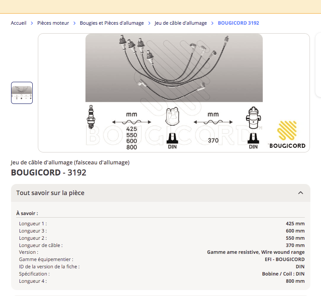Select the Gamme ame resistive value
321x296 pixels.
(256, 252)
